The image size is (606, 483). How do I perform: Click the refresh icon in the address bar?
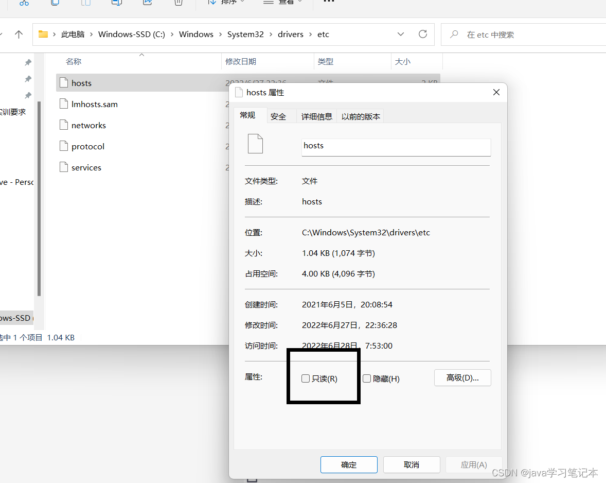tap(422, 34)
